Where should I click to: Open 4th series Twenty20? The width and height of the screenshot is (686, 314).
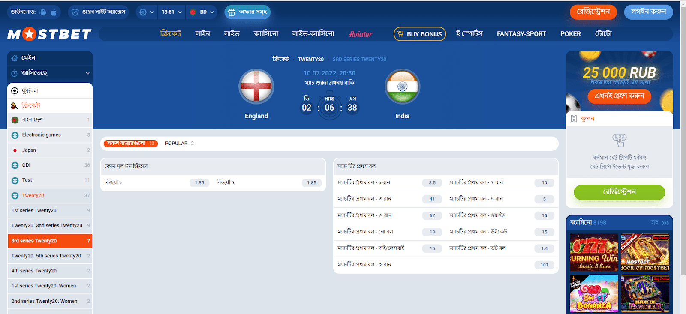50,271
